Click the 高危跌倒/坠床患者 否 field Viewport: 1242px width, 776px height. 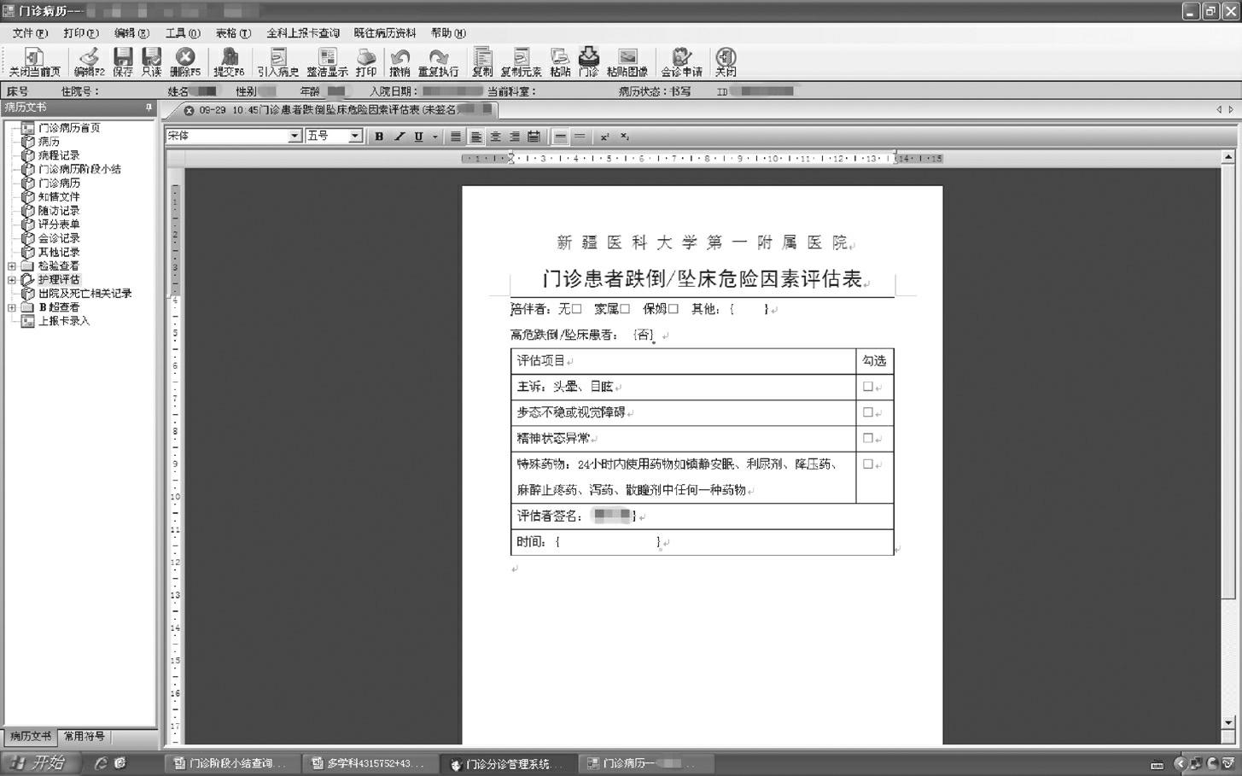[644, 335]
